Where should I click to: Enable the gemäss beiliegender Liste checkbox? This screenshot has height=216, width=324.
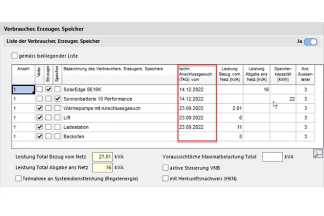pyautogui.click(x=15, y=56)
